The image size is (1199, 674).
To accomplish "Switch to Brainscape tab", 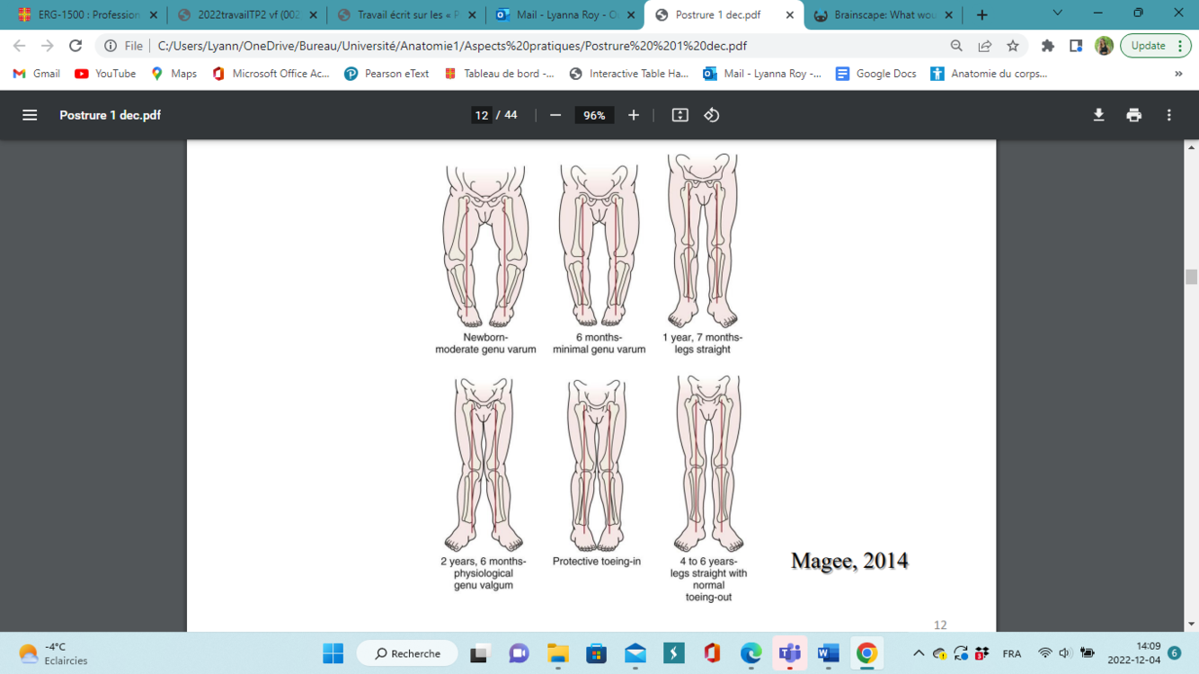I will pos(885,15).
